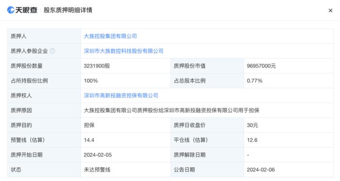Click the 质押人 row label
340x181 pixels.
point(18,36)
